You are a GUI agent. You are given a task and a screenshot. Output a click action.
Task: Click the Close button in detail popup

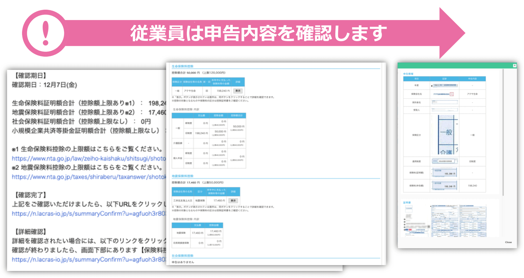(x=508, y=242)
